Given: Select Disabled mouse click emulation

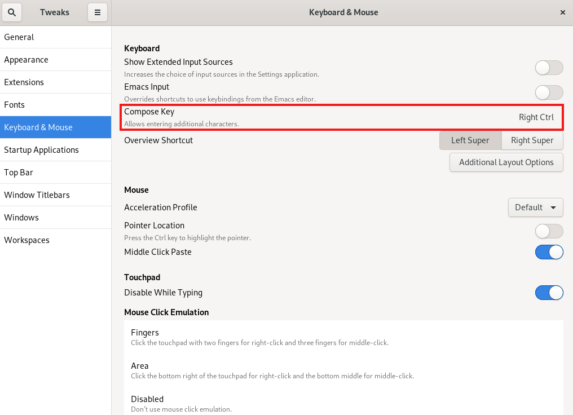Looking at the screenshot, I should 338,403.
